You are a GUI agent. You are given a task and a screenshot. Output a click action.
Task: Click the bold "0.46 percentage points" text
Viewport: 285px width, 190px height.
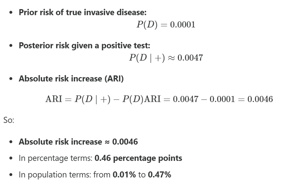pos(138,158)
